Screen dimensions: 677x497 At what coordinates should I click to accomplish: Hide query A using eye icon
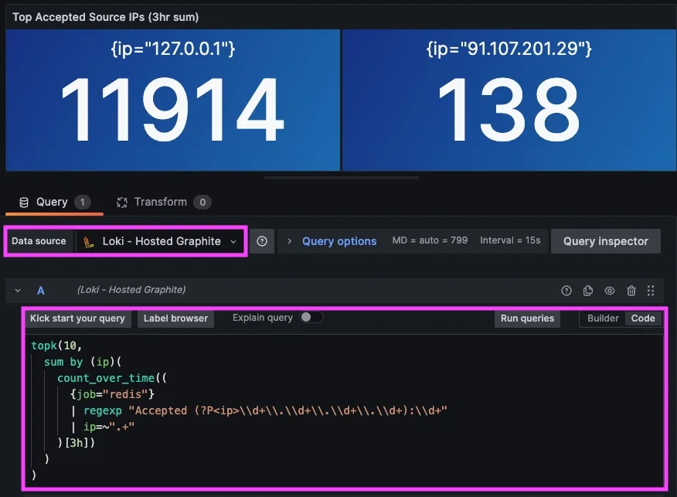(610, 291)
